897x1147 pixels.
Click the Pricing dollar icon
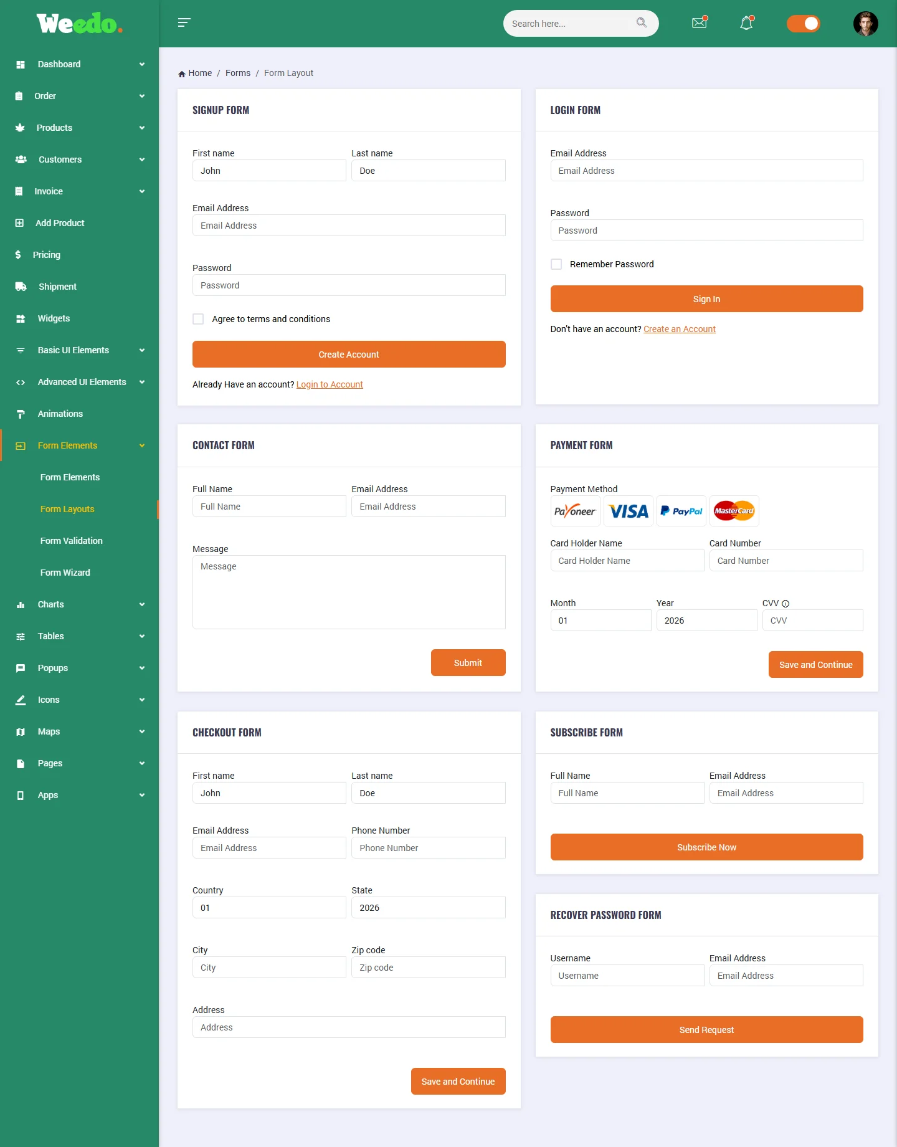(x=18, y=255)
